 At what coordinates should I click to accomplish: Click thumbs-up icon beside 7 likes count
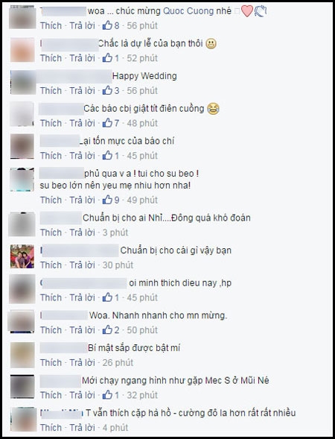pyautogui.click(x=107, y=123)
